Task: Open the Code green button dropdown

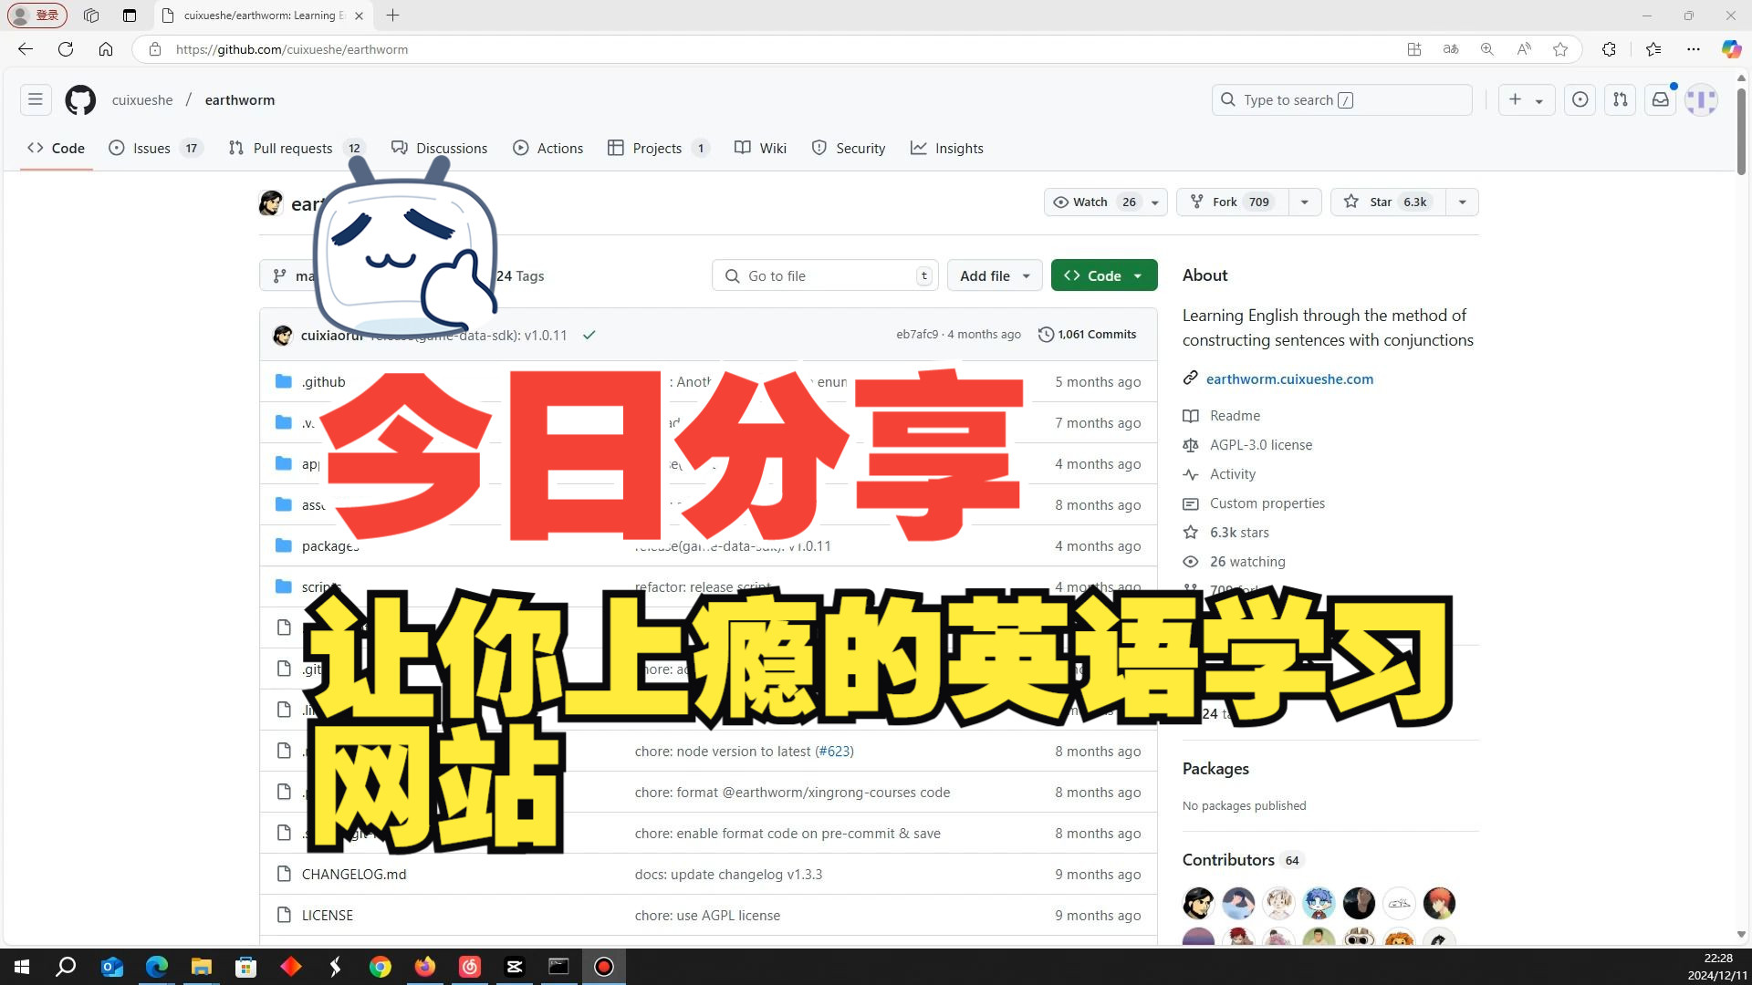Action: (x=1135, y=275)
